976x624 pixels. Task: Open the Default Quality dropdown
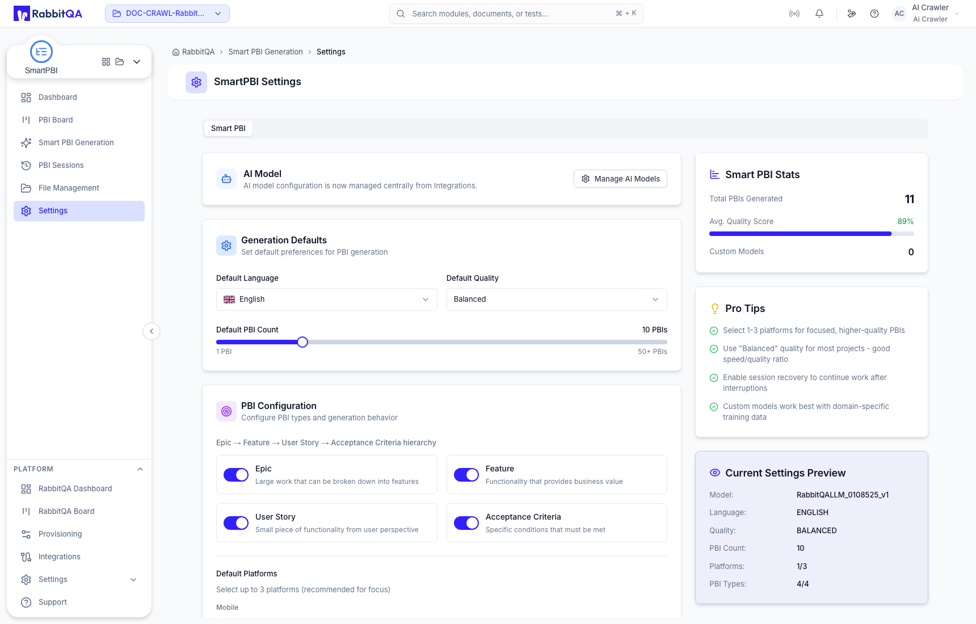557,300
